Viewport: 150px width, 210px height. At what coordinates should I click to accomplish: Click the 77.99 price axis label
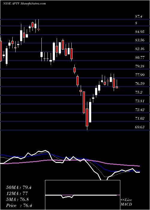click(140, 75)
